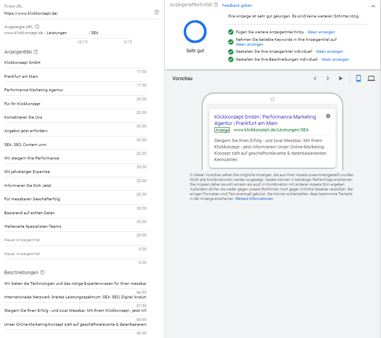
Task: Click the checkmark for Gestalten Sie Ihre Beschreibungen
Action: (x=231, y=60)
